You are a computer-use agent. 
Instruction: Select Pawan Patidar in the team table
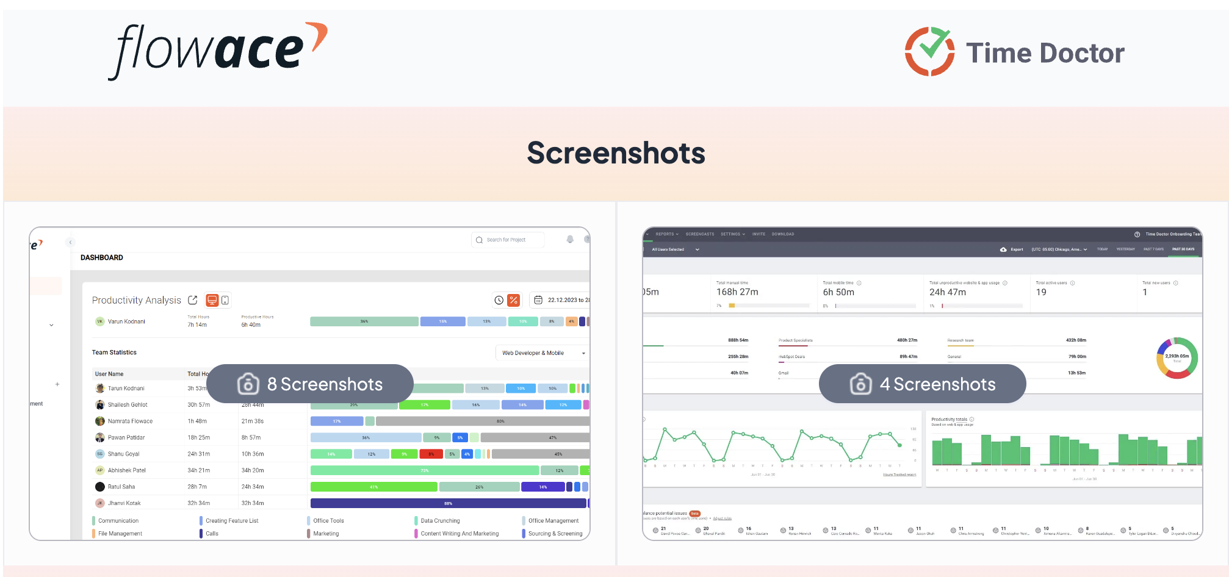point(126,437)
